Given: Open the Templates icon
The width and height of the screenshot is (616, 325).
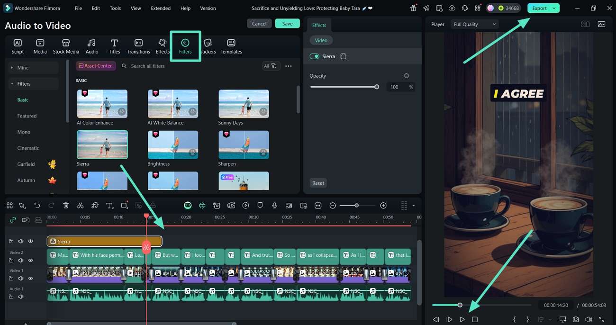Looking at the screenshot, I should click(231, 46).
